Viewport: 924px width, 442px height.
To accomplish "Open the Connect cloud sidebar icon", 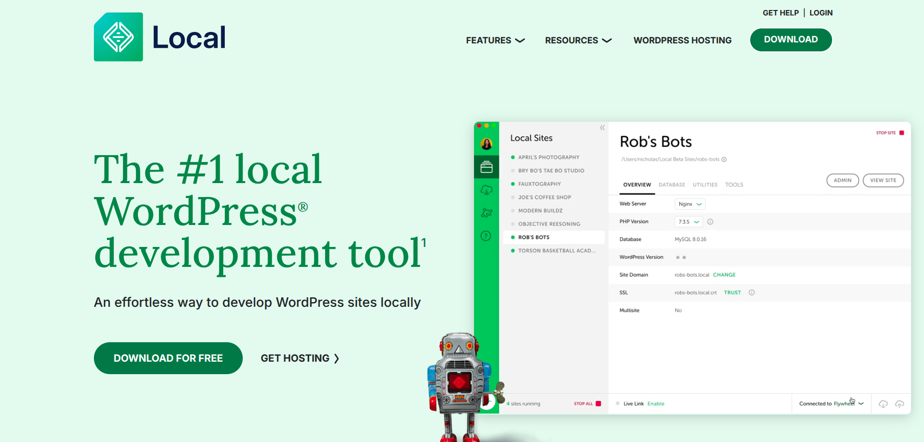I will point(486,190).
